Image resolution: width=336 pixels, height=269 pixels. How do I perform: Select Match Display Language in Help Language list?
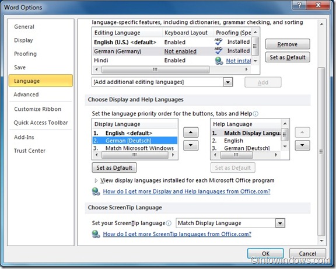246,133
